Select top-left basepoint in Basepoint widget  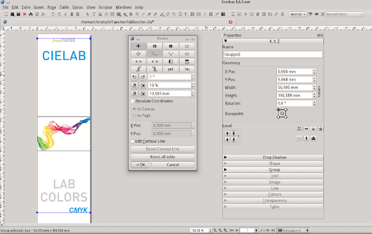pos(278,110)
